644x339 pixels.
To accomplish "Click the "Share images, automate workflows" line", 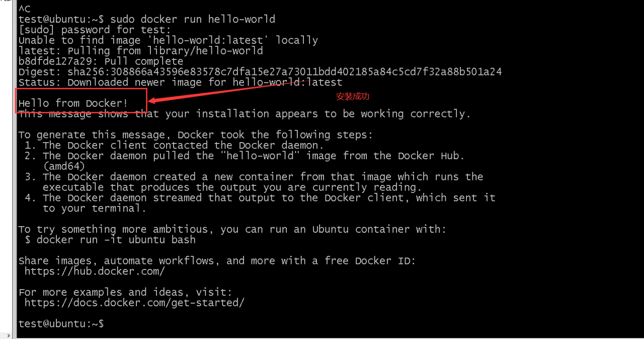I will [217, 260].
